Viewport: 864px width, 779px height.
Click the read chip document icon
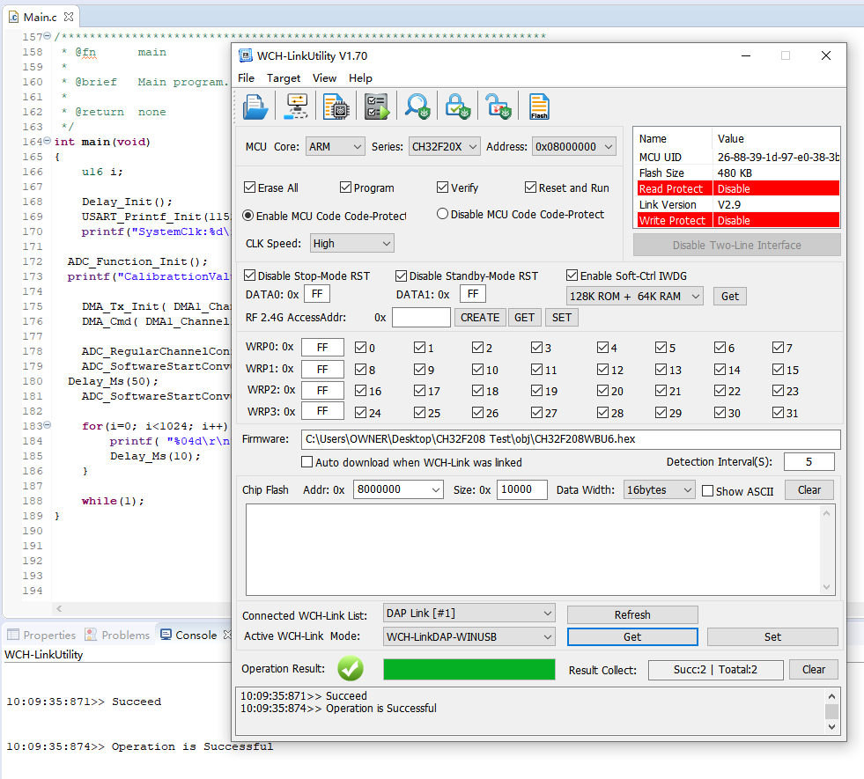pos(336,106)
